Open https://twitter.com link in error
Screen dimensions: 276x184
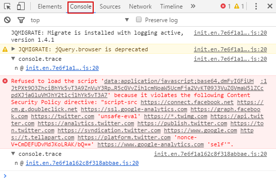[x=62, y=116]
